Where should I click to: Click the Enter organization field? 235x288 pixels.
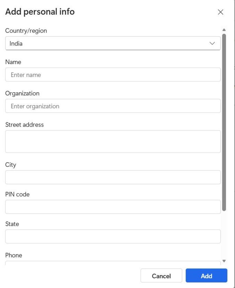112,106
